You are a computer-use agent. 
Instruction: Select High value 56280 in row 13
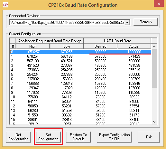click(x=33, y=111)
